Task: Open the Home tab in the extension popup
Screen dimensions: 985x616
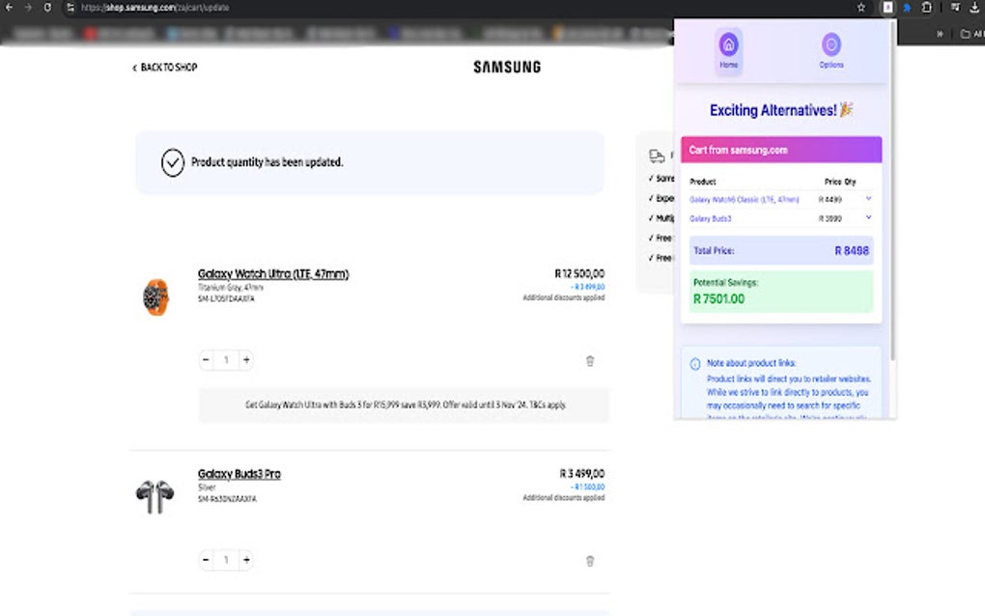Action: pyautogui.click(x=728, y=49)
